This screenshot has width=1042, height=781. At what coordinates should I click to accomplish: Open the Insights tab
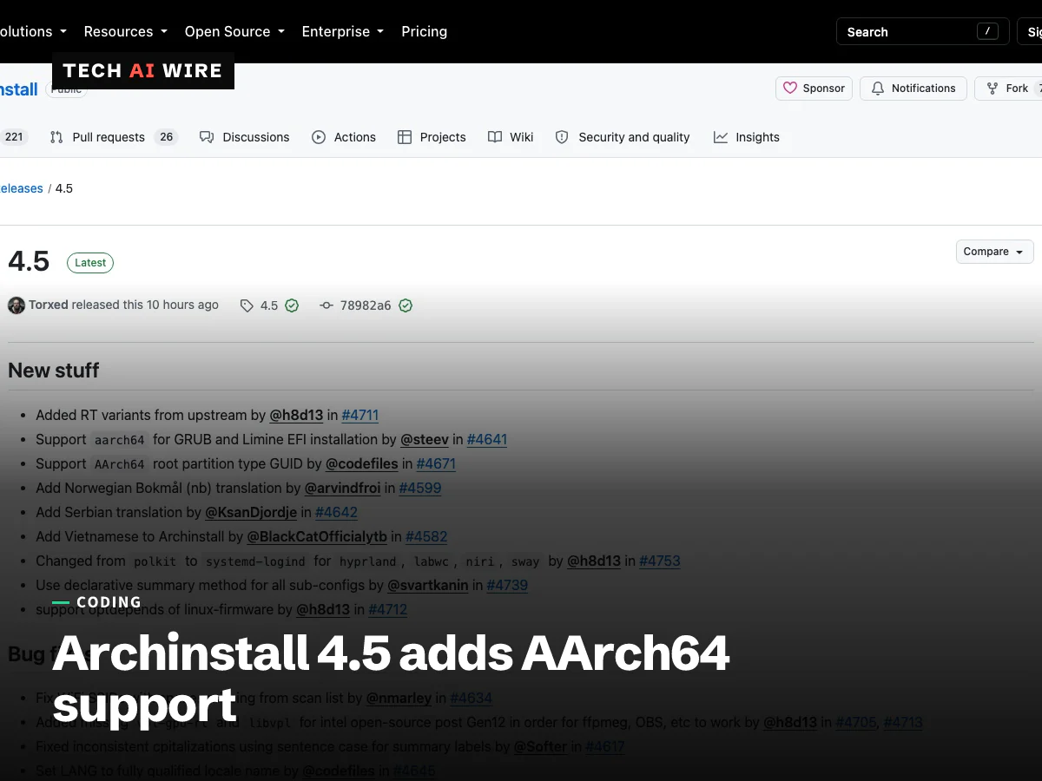click(747, 137)
